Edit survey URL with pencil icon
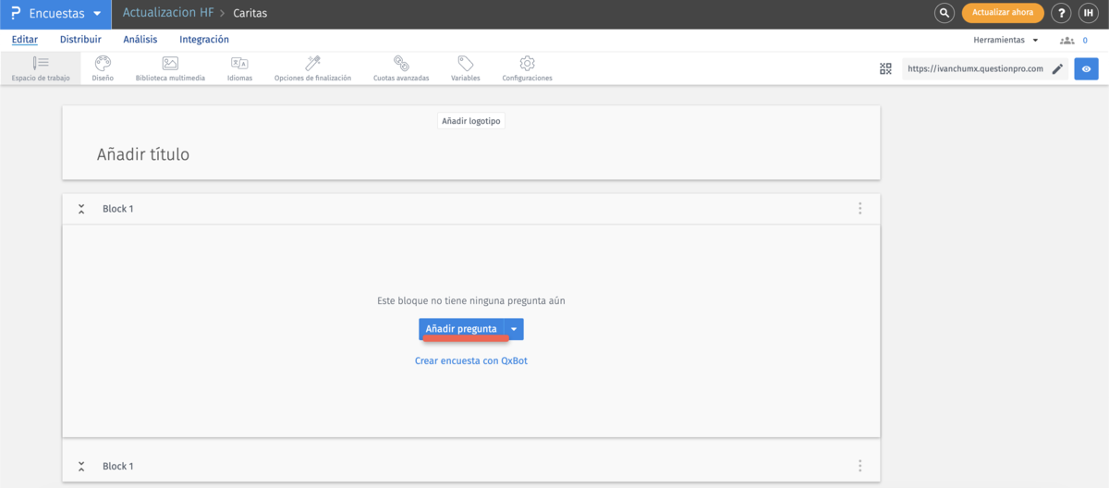 point(1057,68)
